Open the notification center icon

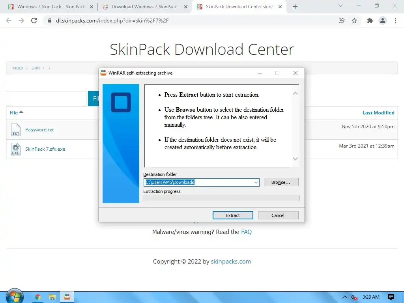point(391,297)
